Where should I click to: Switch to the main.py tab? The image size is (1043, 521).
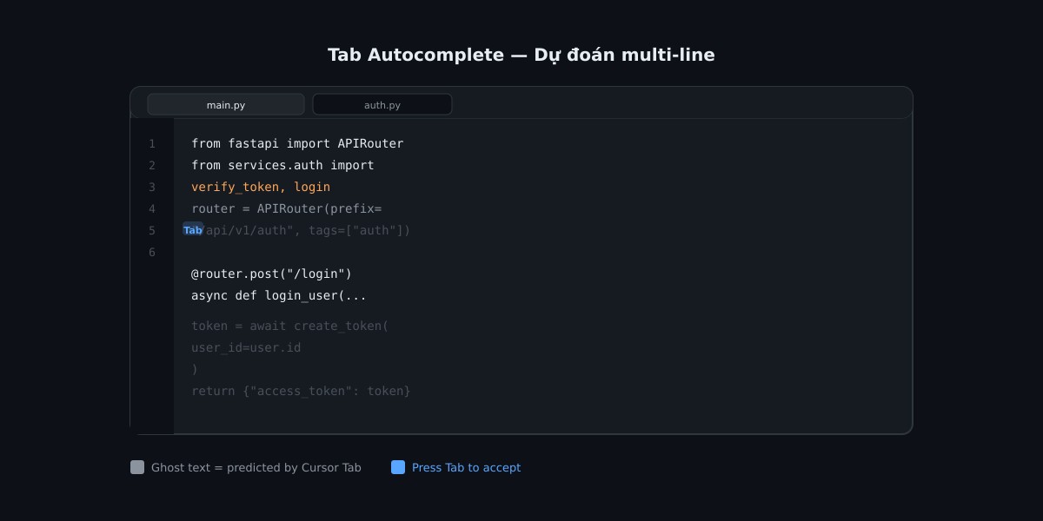pyautogui.click(x=226, y=104)
